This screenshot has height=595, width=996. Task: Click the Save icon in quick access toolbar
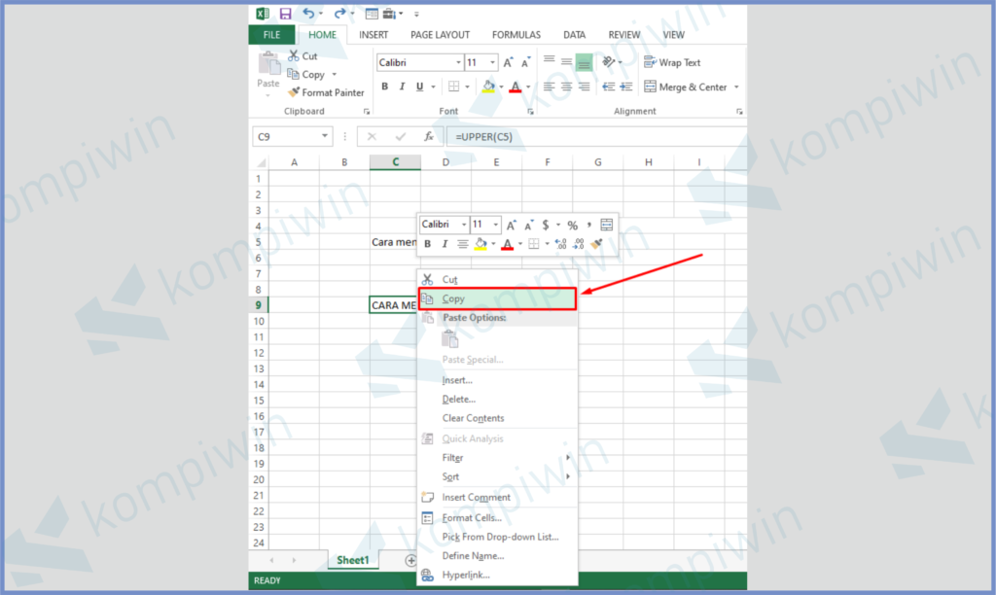(285, 14)
